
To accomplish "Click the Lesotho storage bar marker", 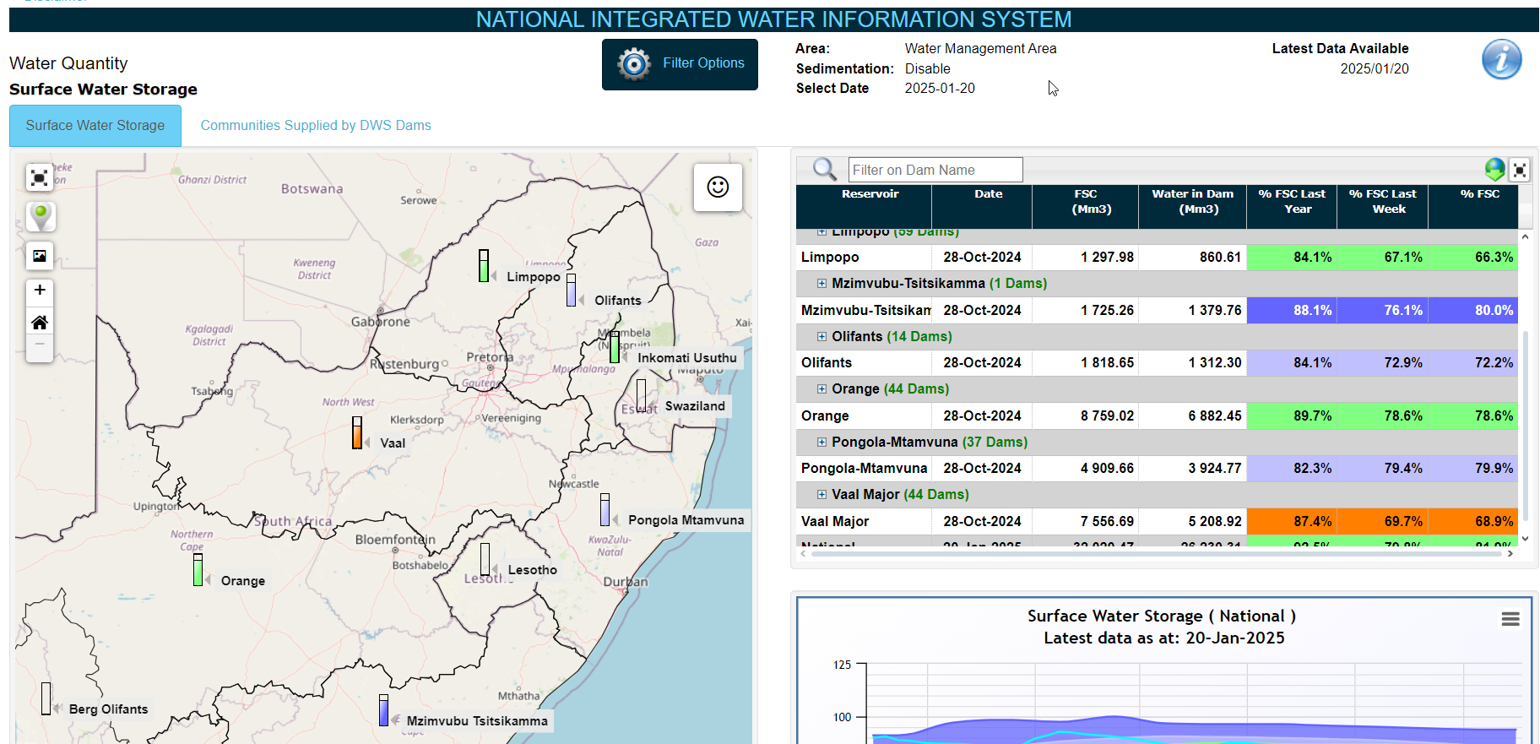I will [485, 559].
